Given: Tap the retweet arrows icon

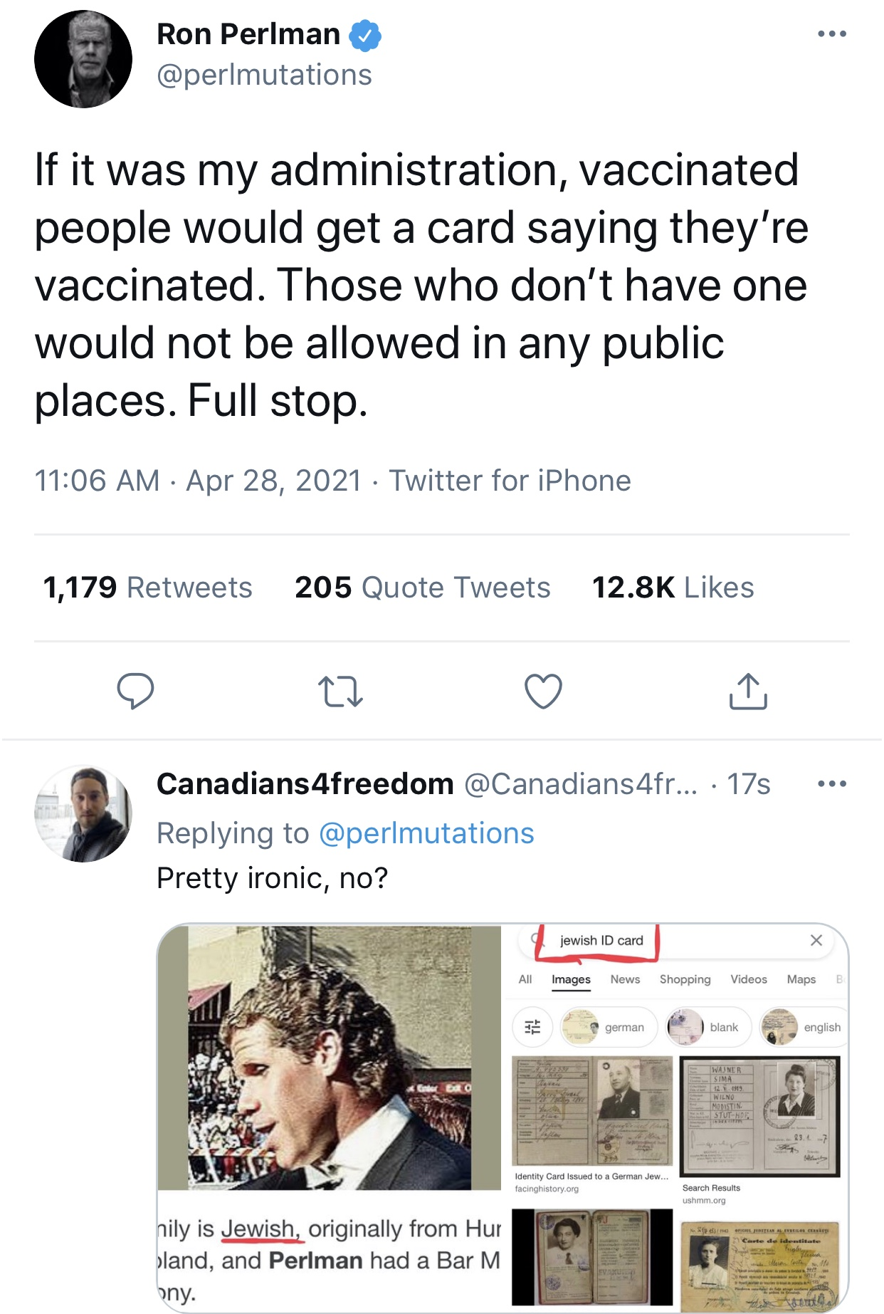Looking at the screenshot, I should pyautogui.click(x=340, y=692).
